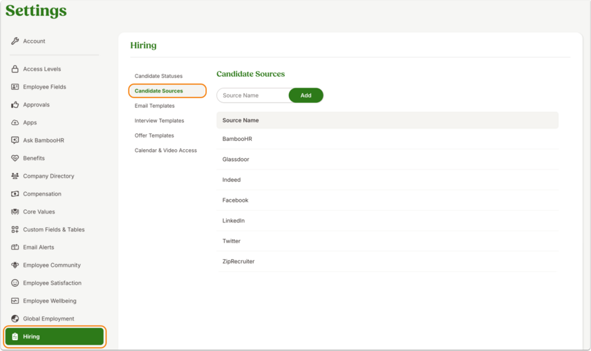Click the Ask BambooHR chat icon
The image size is (591, 351).
(x=15, y=140)
